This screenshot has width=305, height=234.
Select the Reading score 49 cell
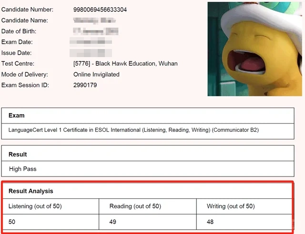(x=148, y=222)
